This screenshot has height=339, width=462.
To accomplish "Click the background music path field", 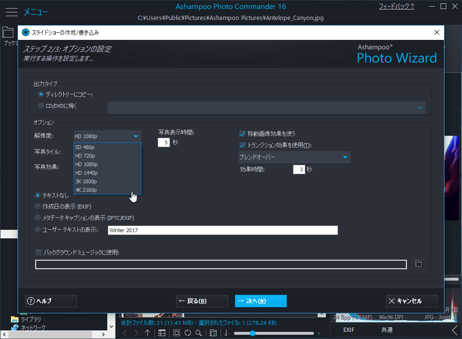I will [x=221, y=264].
